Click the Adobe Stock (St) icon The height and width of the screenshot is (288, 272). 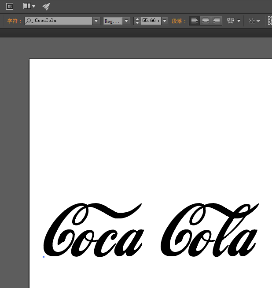(x=10, y=6)
